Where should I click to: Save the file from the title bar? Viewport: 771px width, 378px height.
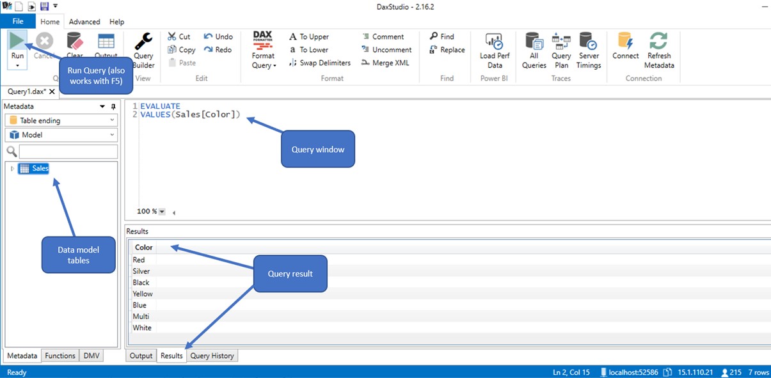pos(44,6)
